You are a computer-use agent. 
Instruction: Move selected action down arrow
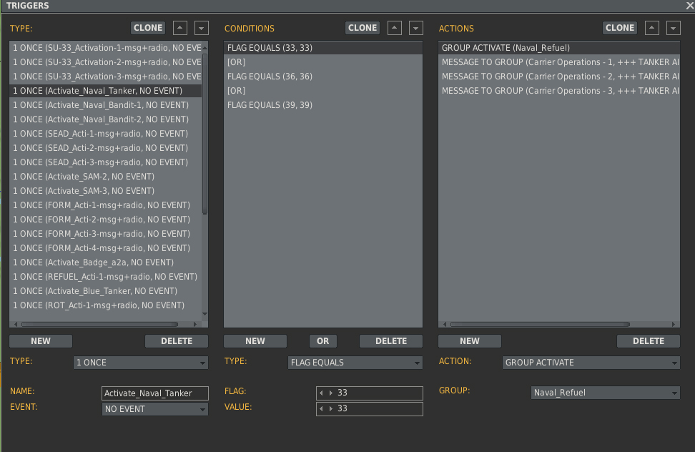(674, 28)
